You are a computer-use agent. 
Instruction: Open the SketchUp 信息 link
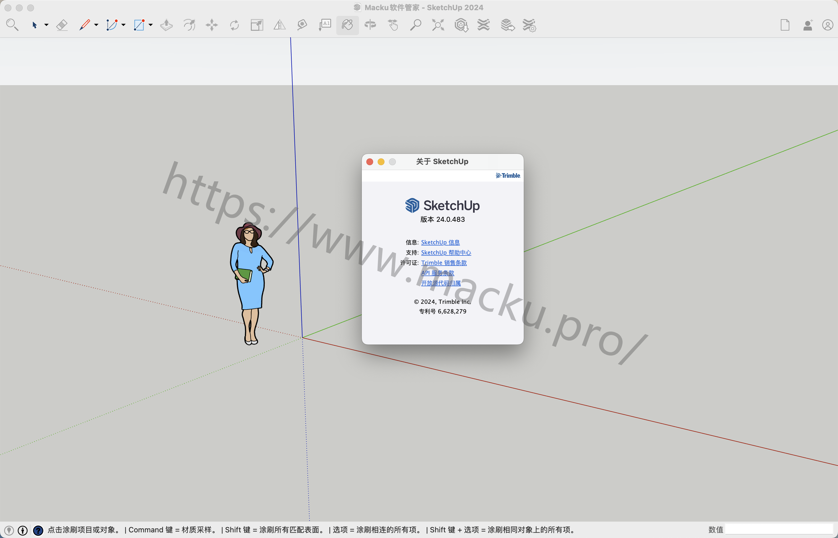440,242
